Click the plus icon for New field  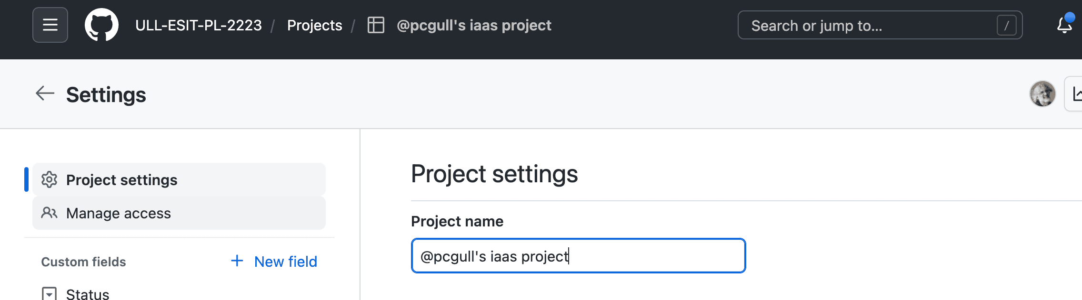point(237,261)
